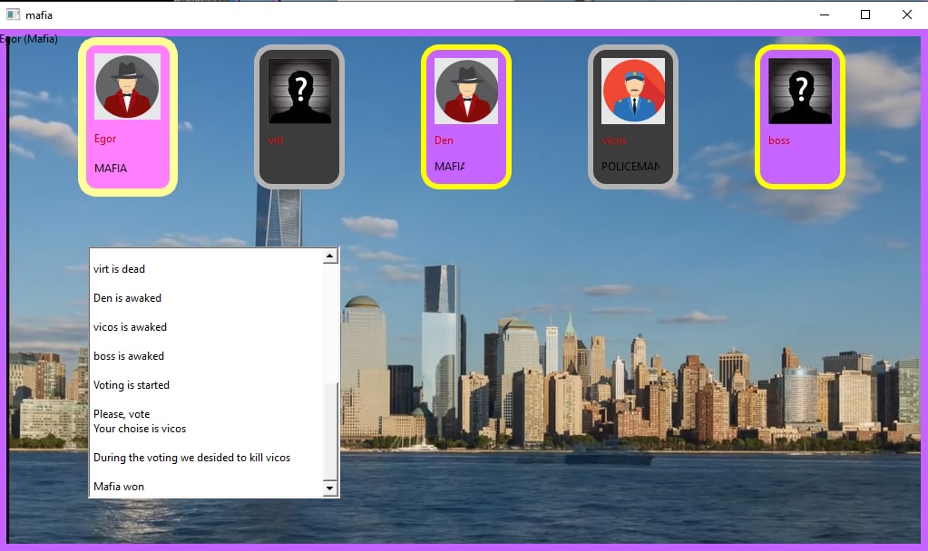Click the MAFIA role text under Egor
This screenshot has width=928, height=551.
pyautogui.click(x=111, y=169)
